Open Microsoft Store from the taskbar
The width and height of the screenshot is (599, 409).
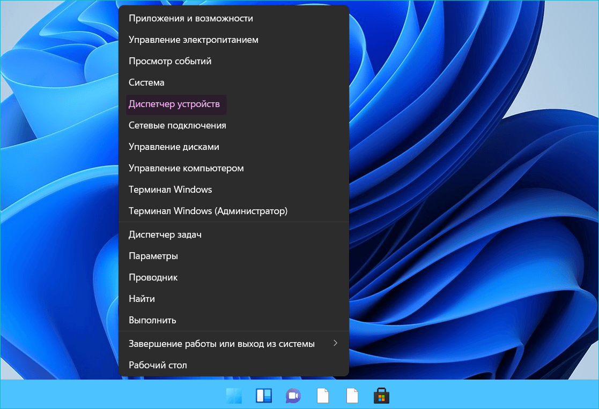381,396
